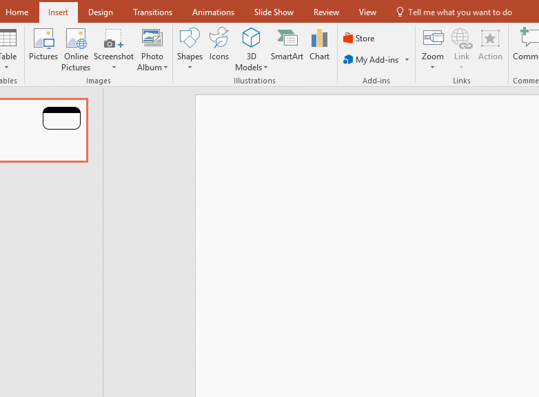This screenshot has width=539, height=397.
Task: Click the My Add-ins button
Action: 371,60
